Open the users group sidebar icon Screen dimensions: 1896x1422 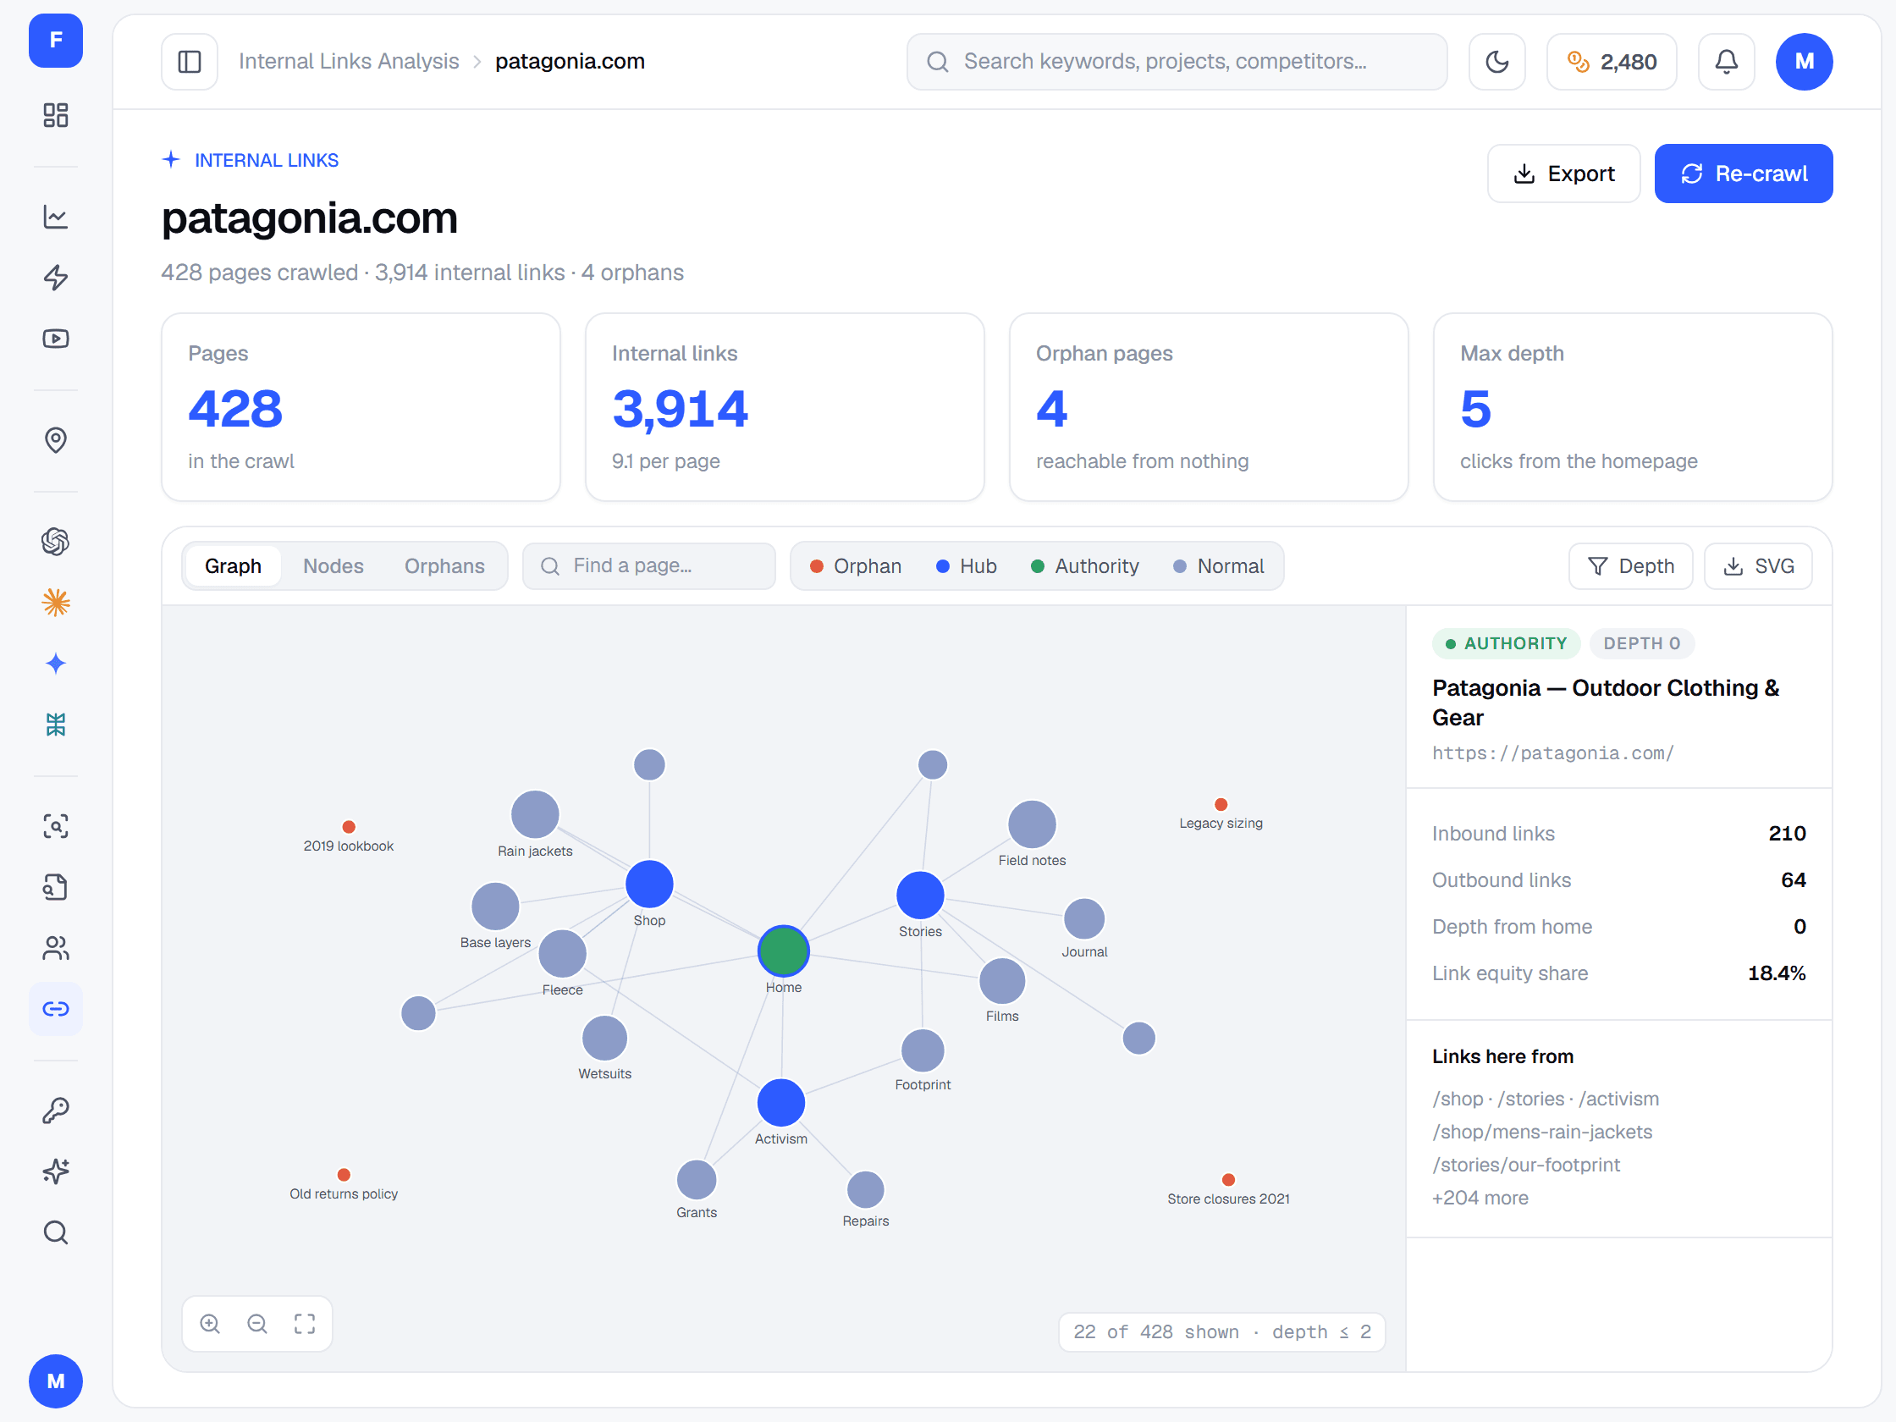56,948
